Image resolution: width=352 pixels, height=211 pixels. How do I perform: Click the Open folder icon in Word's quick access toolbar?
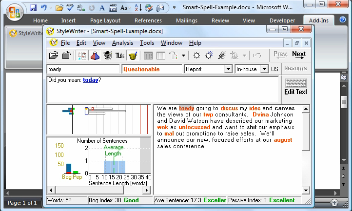(x=59, y=8)
